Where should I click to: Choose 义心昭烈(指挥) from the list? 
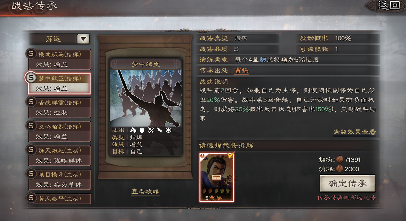click(x=60, y=132)
